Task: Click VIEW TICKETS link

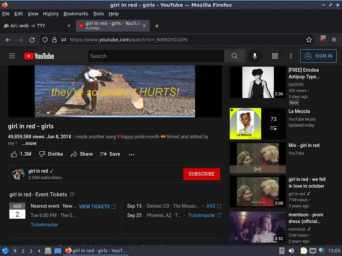Action: [97, 206]
